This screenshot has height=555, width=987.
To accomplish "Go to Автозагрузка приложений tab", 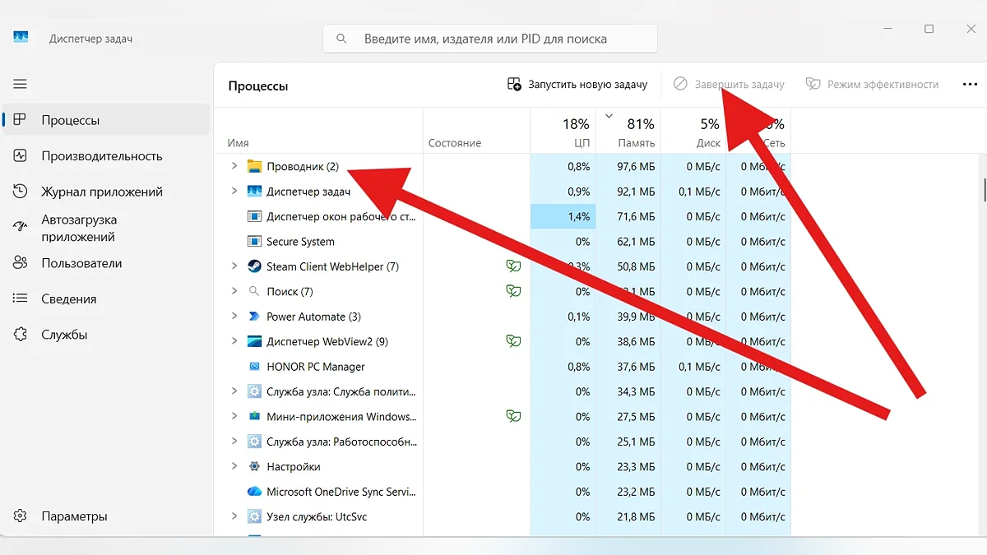I will 107,228.
